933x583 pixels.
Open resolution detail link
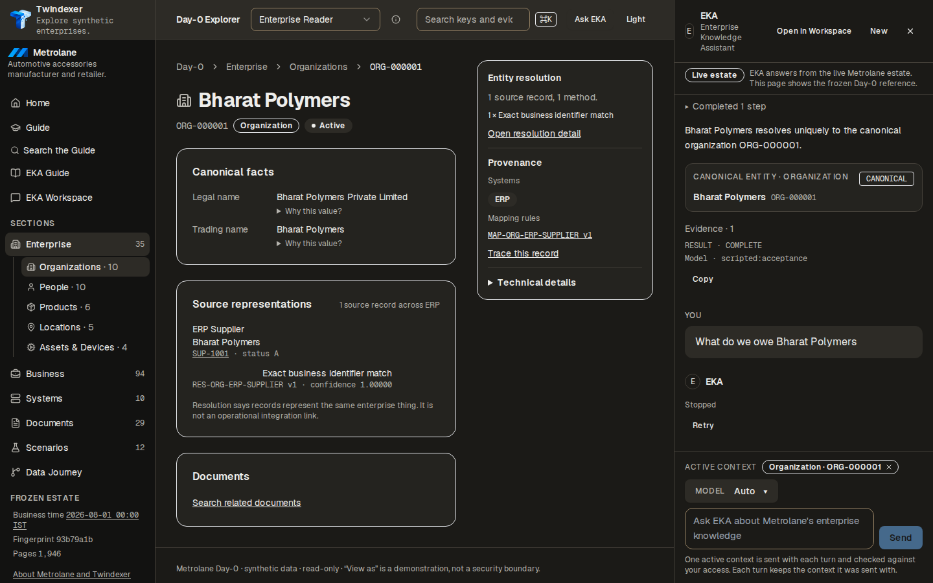pos(534,133)
